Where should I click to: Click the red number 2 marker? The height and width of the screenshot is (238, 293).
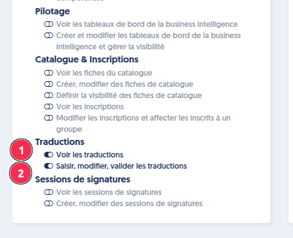(21, 173)
